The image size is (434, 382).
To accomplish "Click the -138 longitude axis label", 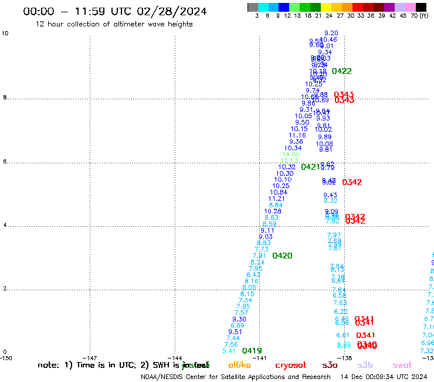I will pyautogui.click(x=345, y=358).
